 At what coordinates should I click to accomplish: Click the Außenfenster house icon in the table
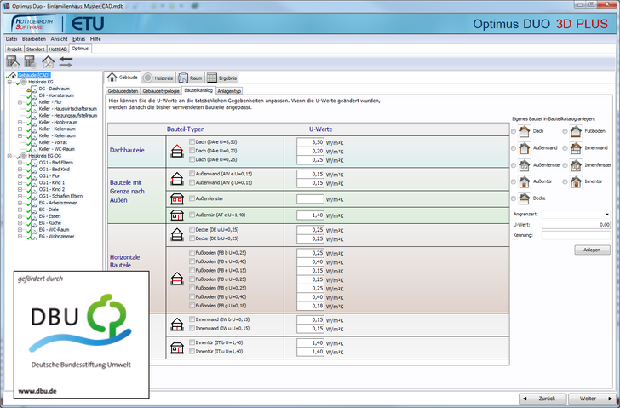click(x=178, y=198)
